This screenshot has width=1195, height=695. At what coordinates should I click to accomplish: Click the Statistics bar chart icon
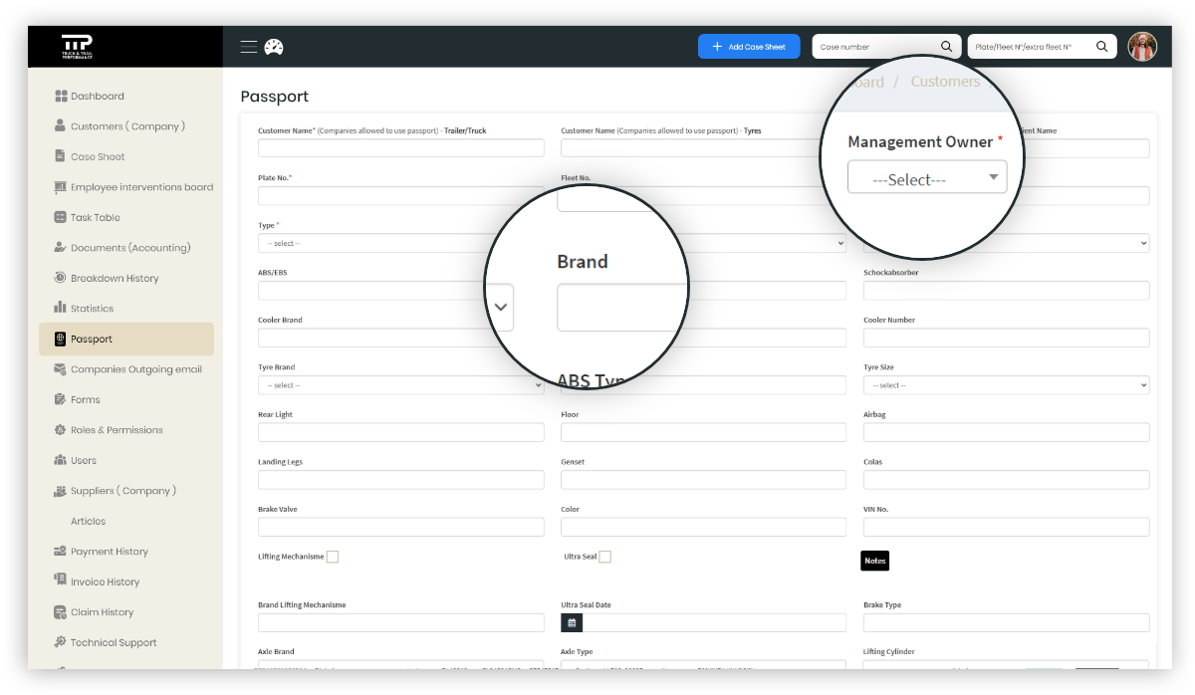pos(60,308)
